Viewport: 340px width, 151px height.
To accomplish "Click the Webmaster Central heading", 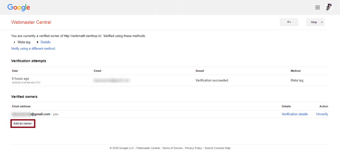I will point(31,22).
